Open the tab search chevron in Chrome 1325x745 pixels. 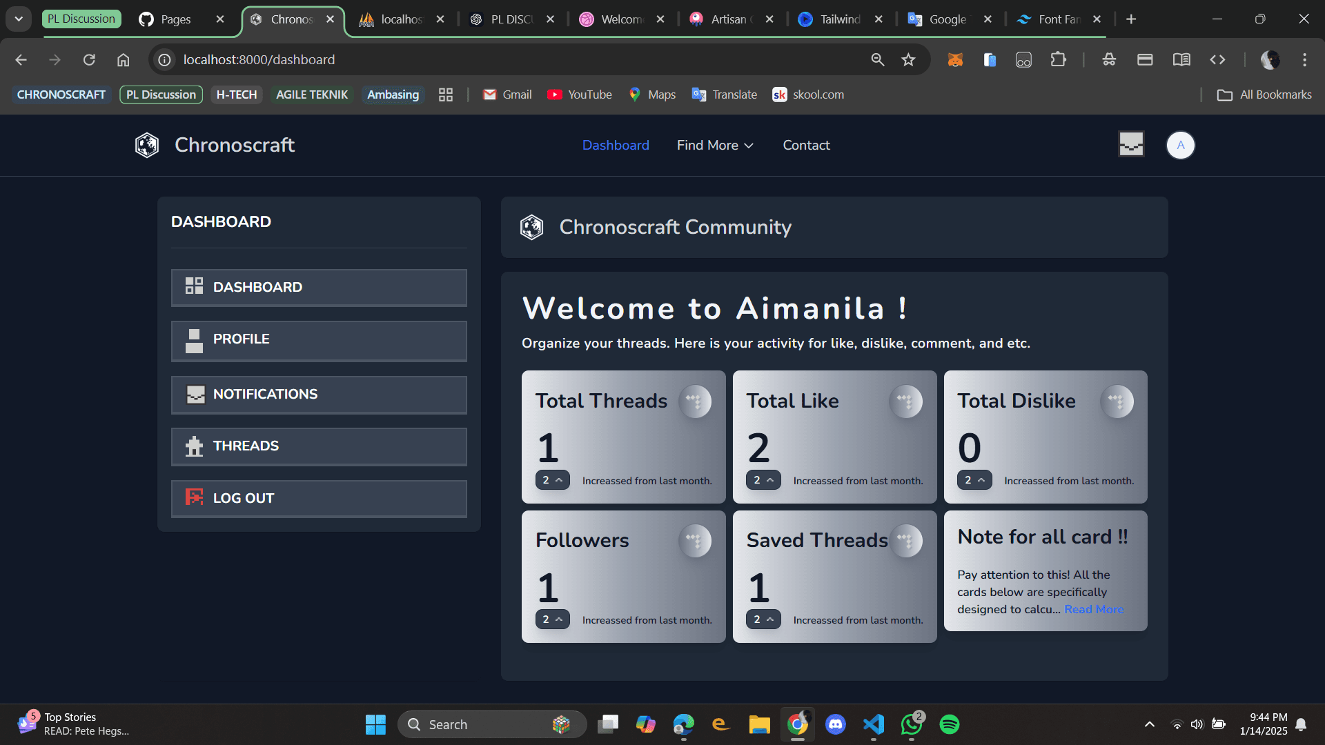19,19
